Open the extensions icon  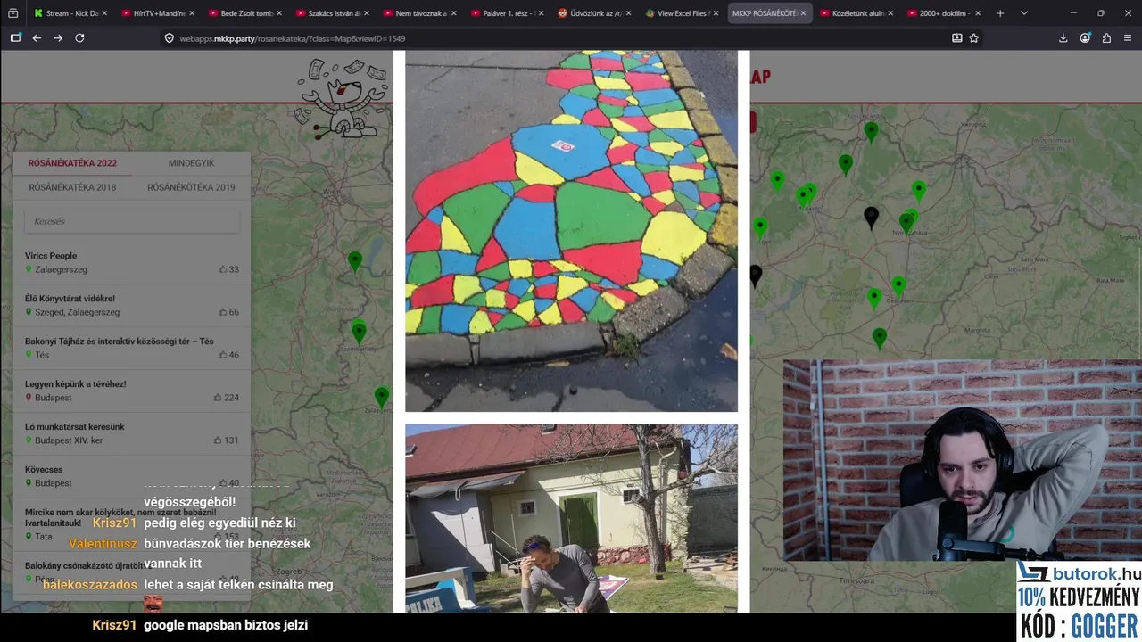tap(1106, 38)
